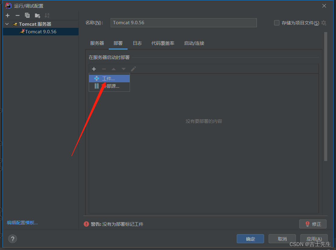Switch to the 服务器 tab
The width and height of the screenshot is (336, 250).
tap(97, 43)
